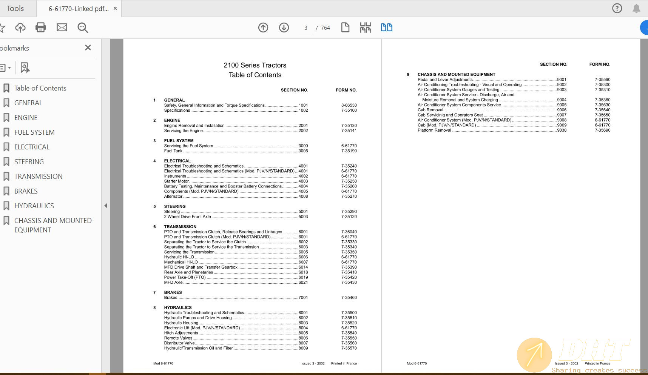
Task: Jump to the ENGINE bookmark
Action: 26,118
